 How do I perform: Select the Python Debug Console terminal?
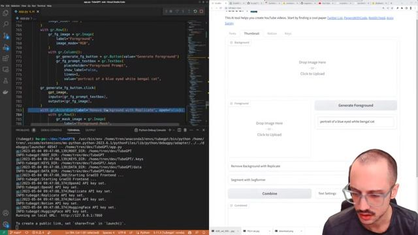pyautogui.click(x=150, y=130)
